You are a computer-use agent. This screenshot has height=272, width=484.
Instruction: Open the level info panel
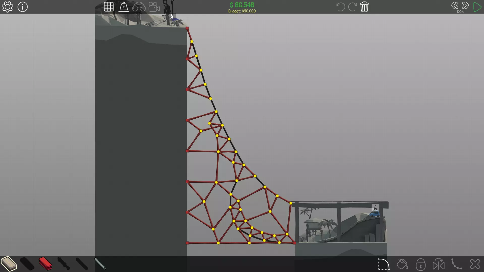23,7
